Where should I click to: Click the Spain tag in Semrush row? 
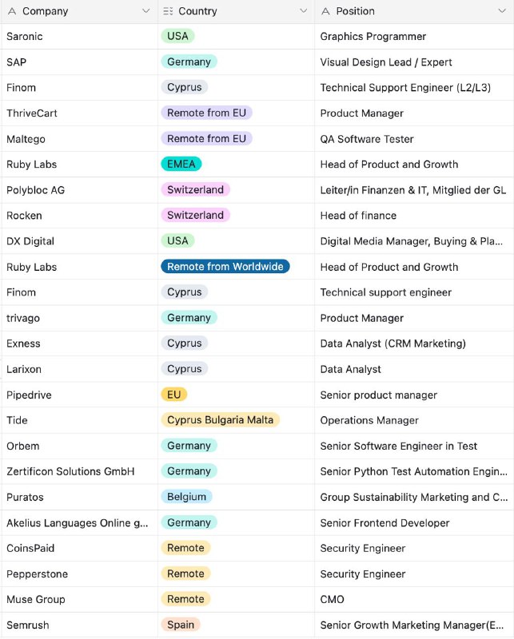pyautogui.click(x=181, y=625)
